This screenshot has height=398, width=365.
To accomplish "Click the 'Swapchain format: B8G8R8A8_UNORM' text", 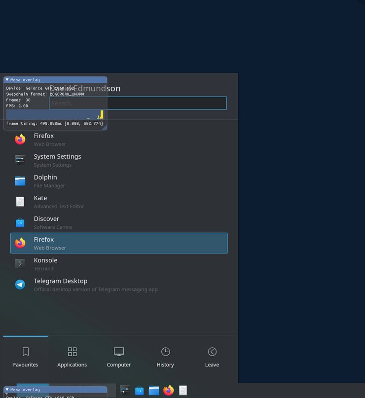I will [45, 94].
